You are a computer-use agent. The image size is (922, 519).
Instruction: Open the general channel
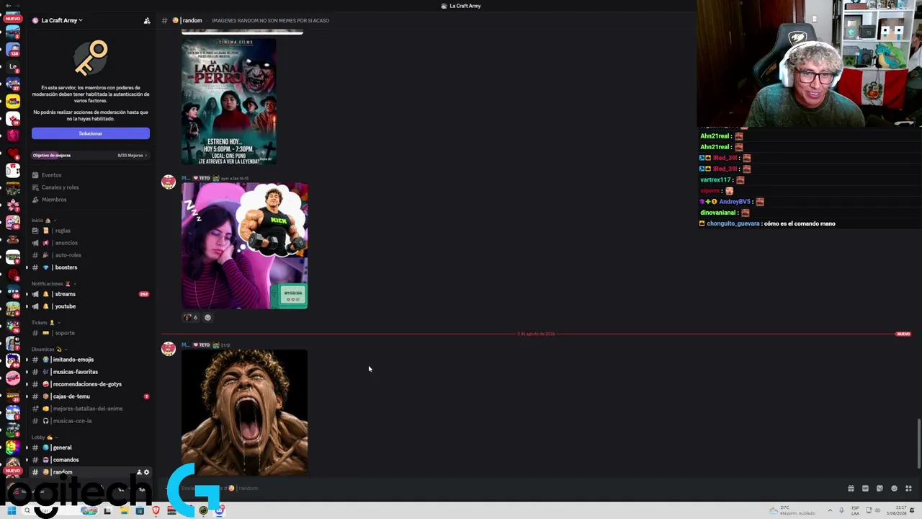pos(90,448)
